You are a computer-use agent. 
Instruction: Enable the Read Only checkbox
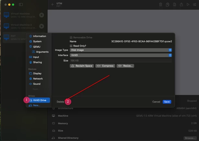coord(71,46)
